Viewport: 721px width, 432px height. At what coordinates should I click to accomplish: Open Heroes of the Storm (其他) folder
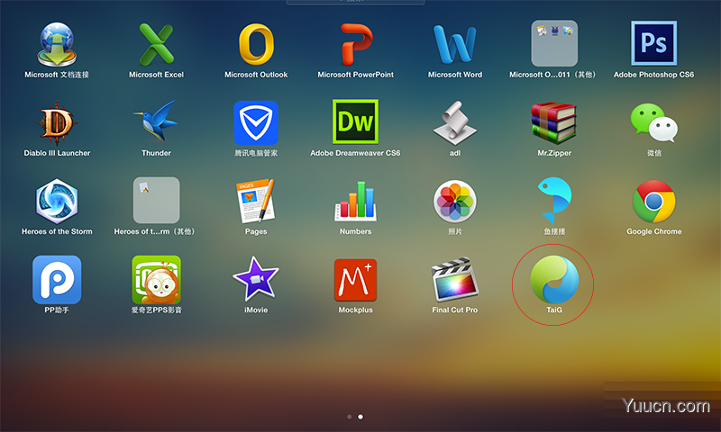point(156,200)
